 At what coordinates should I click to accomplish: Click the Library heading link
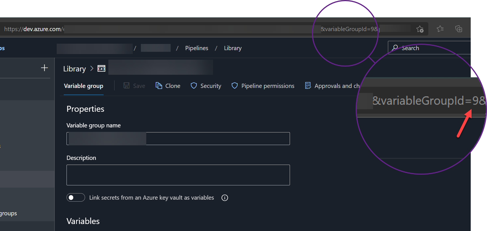click(x=74, y=69)
